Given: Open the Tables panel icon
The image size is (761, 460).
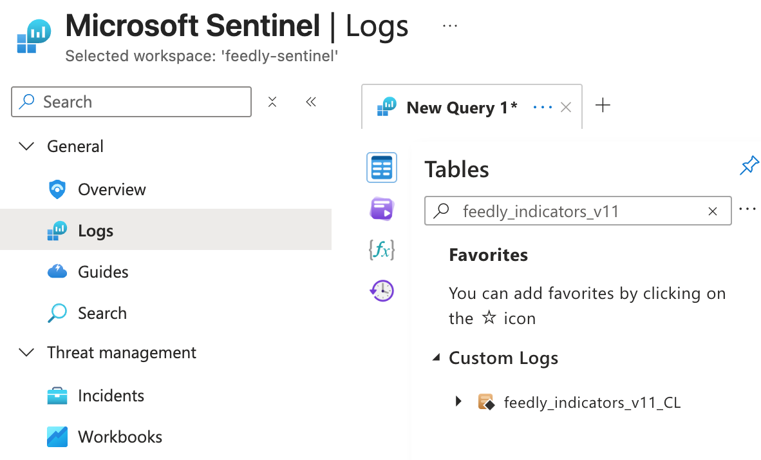Looking at the screenshot, I should 382,168.
